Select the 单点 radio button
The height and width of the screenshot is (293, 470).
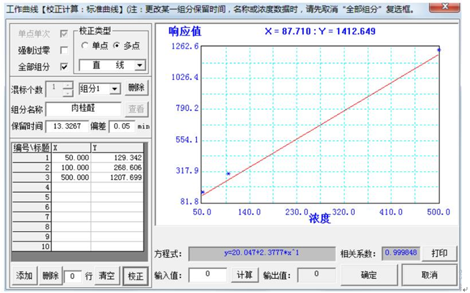point(85,45)
